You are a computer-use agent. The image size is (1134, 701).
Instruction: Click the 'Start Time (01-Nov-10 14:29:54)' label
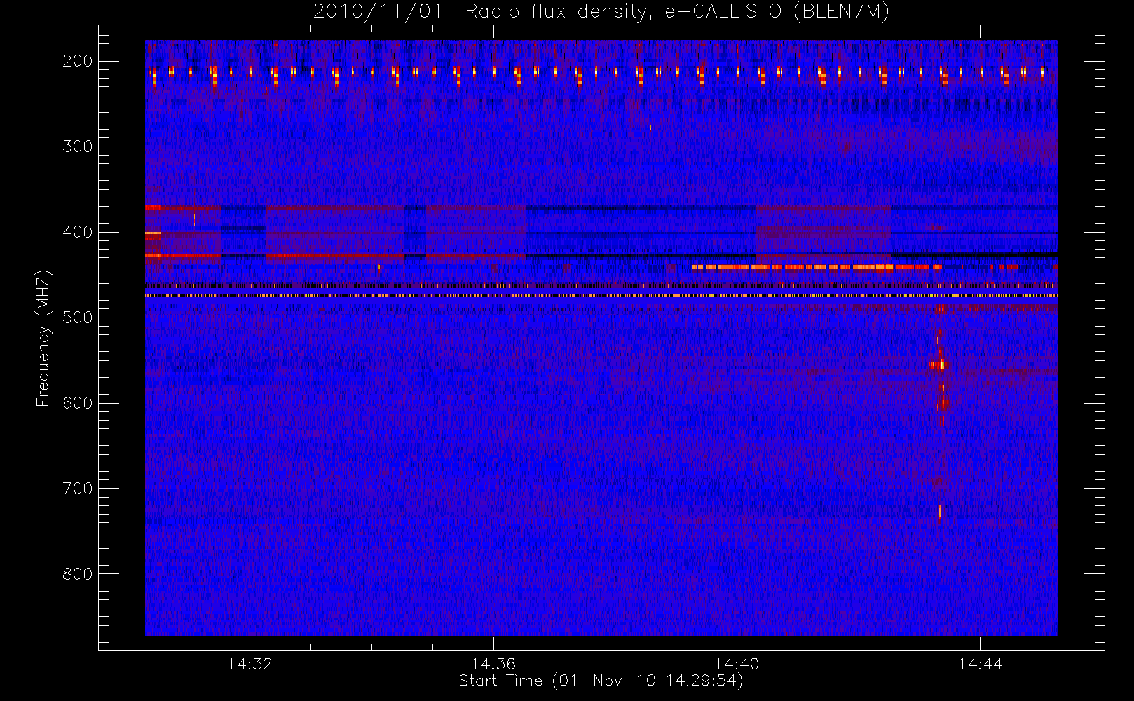pyautogui.click(x=601, y=681)
